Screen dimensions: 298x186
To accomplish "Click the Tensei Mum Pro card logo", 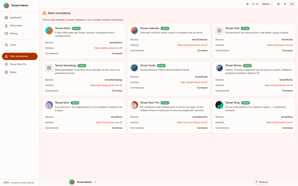I will (x=134, y=105).
